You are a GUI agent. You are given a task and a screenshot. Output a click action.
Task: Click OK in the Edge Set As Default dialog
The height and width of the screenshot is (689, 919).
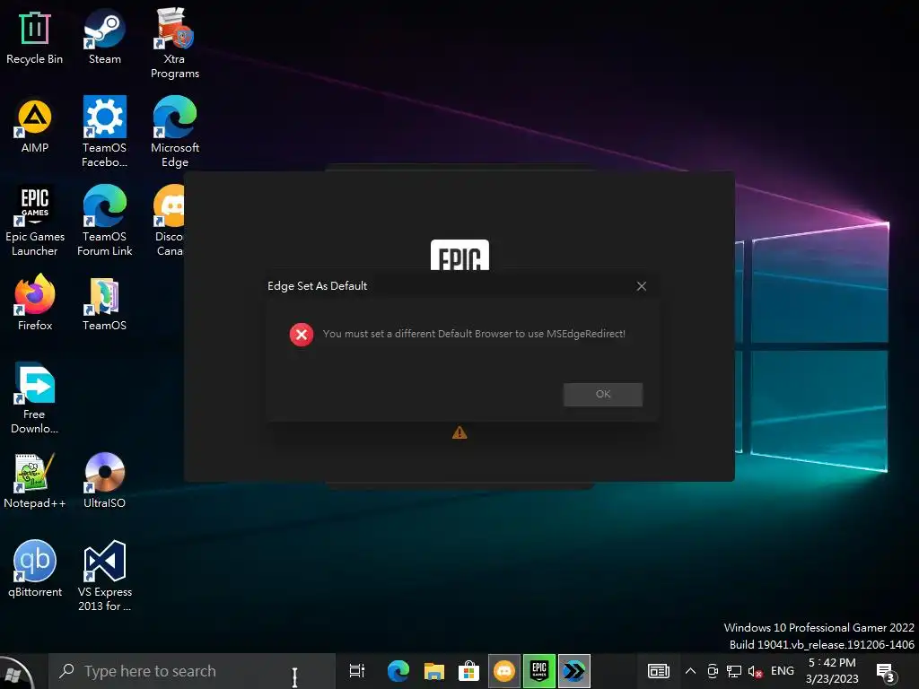(x=602, y=395)
